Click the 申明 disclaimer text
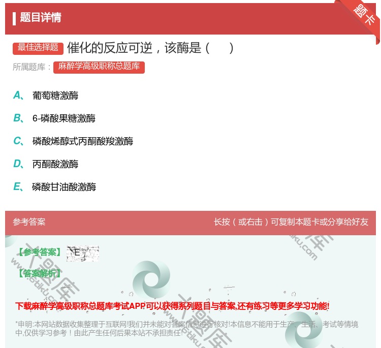Viewport: 381px width, 348px height. 186,328
